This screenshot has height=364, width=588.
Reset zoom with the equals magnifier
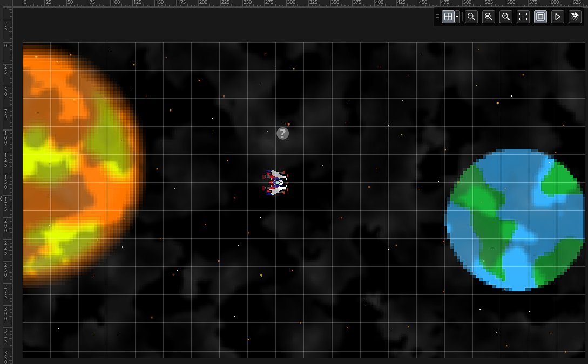(489, 17)
